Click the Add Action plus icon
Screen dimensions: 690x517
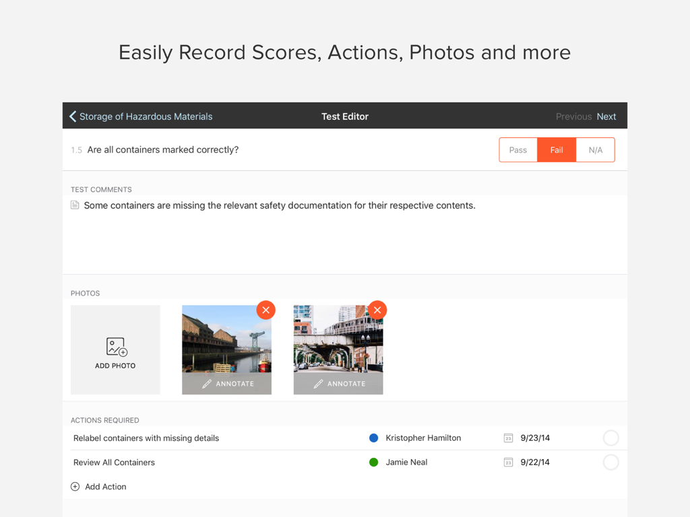click(75, 486)
